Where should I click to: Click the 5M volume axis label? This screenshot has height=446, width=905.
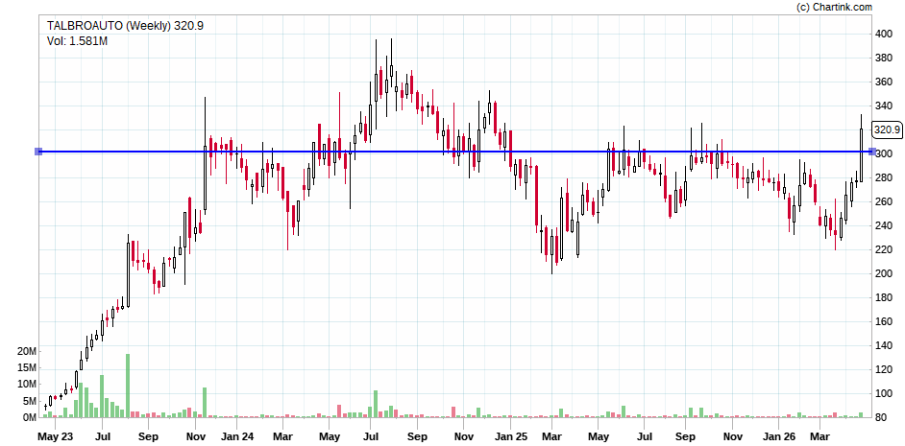29,401
